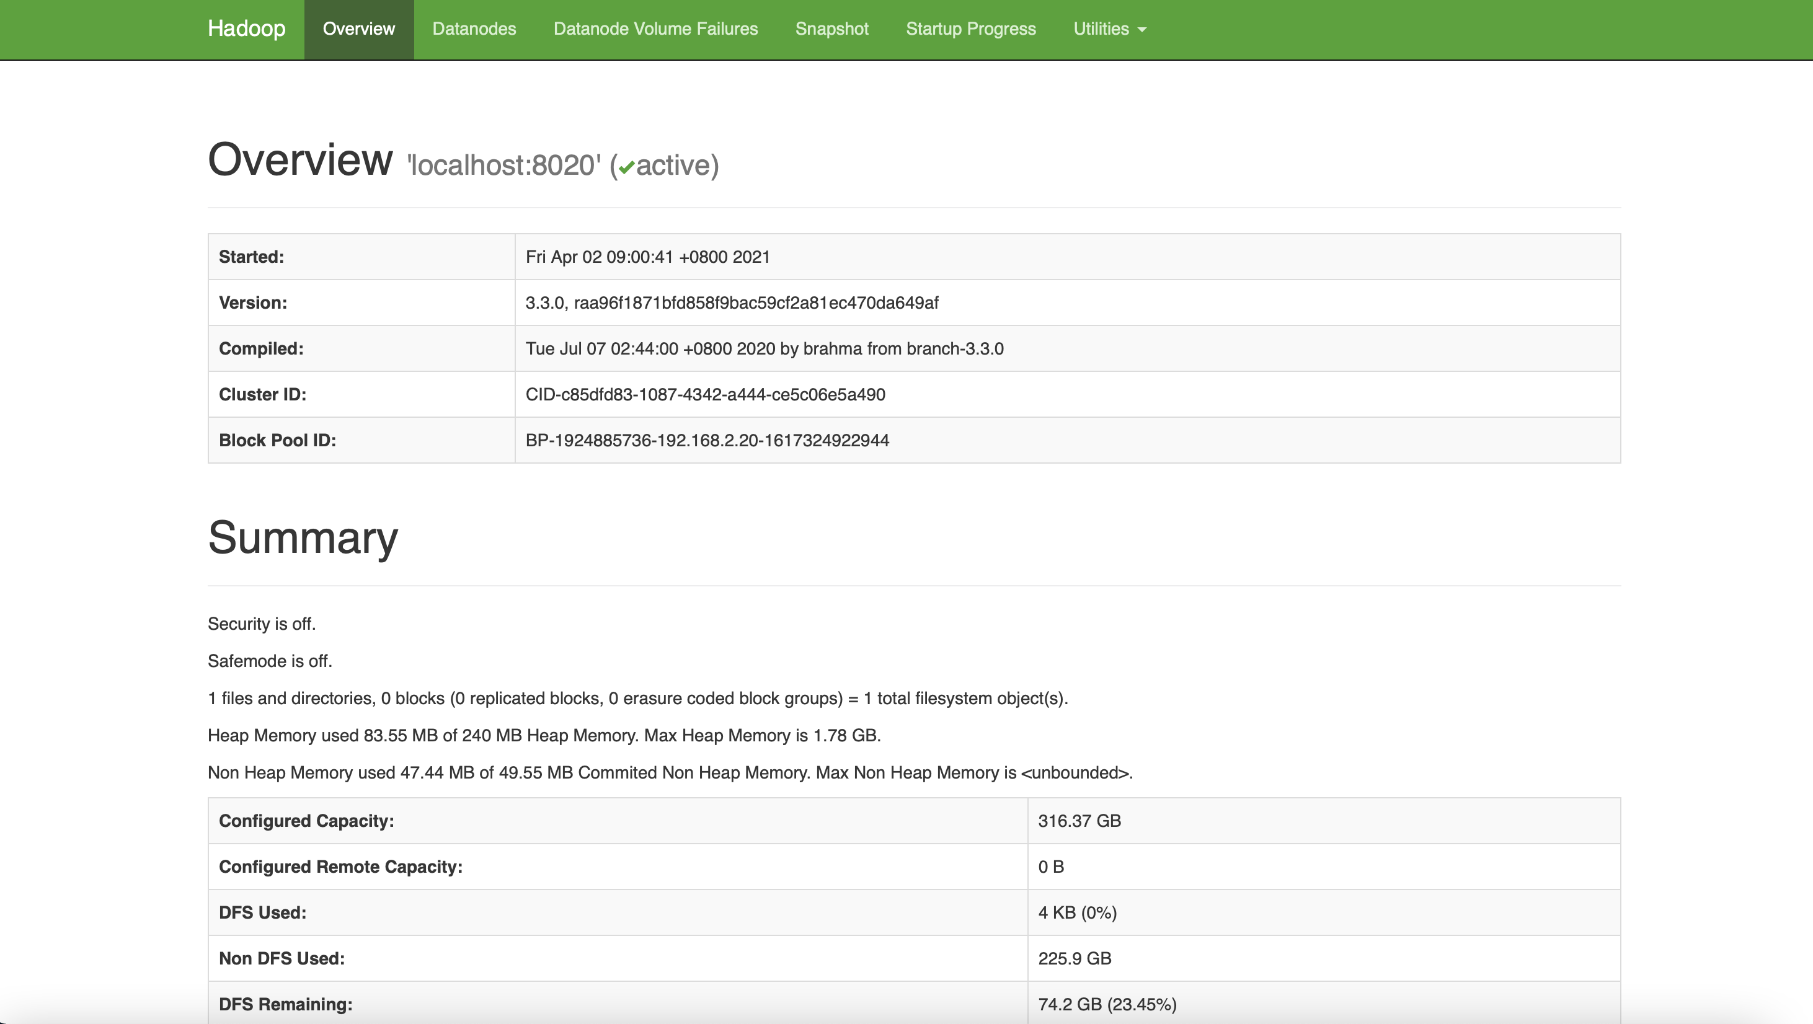Select the Overview tab
Viewport: 1813px width, 1024px height.
tap(358, 29)
